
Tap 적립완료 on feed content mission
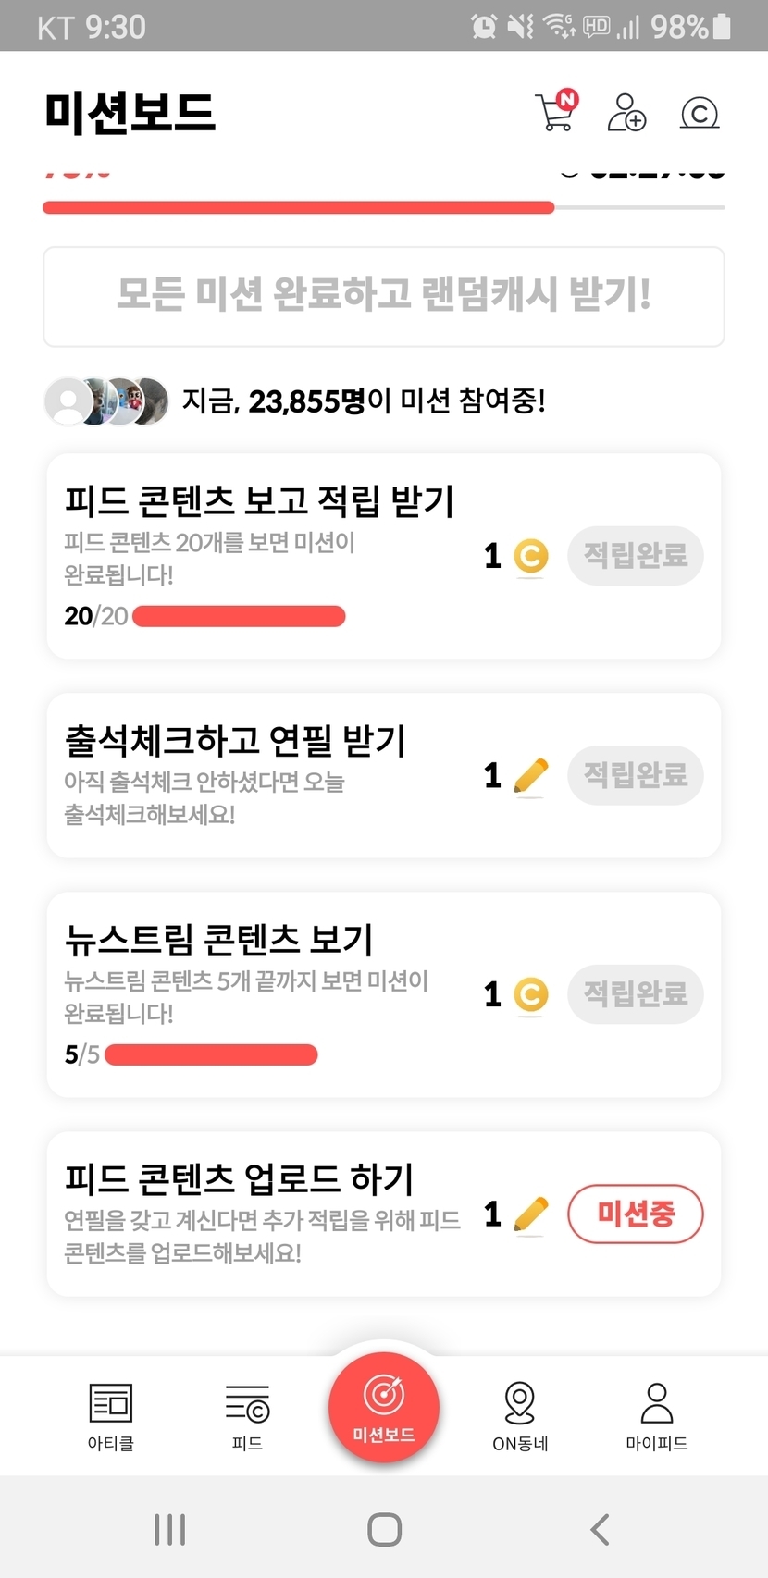coord(636,556)
